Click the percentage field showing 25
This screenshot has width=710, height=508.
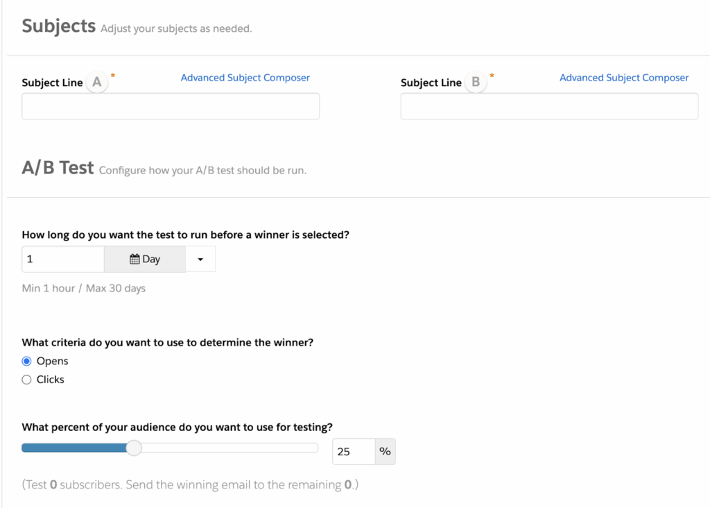352,451
